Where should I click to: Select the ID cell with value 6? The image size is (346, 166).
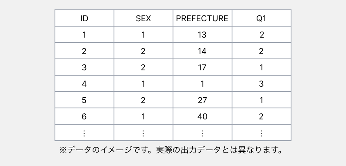click(x=84, y=117)
